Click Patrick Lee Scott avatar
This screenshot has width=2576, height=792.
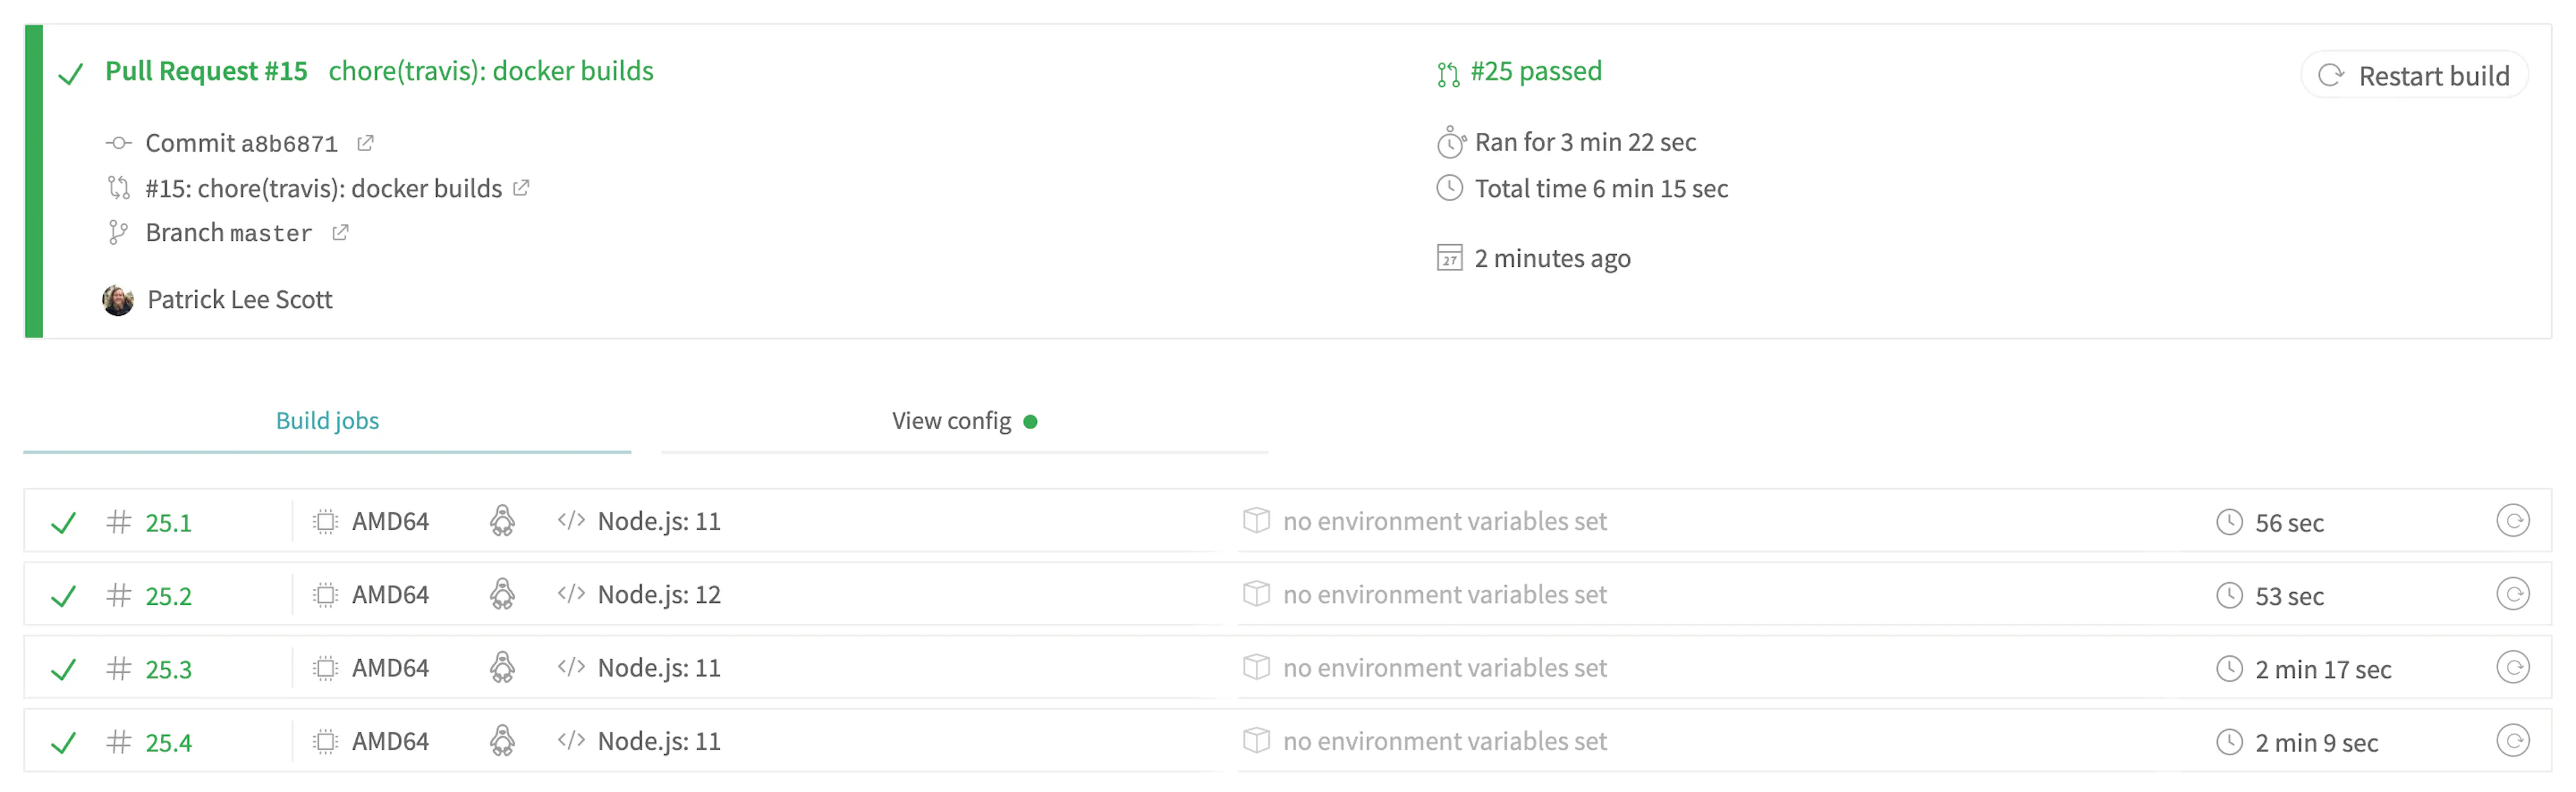pos(118,300)
